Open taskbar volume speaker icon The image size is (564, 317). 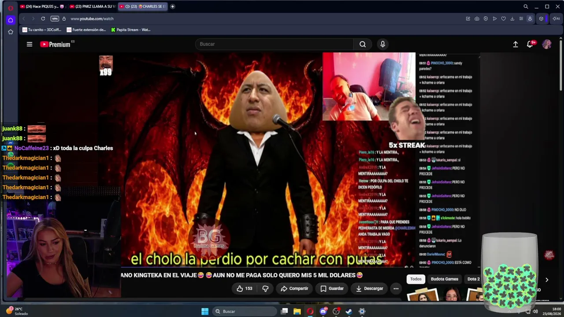pos(535,311)
